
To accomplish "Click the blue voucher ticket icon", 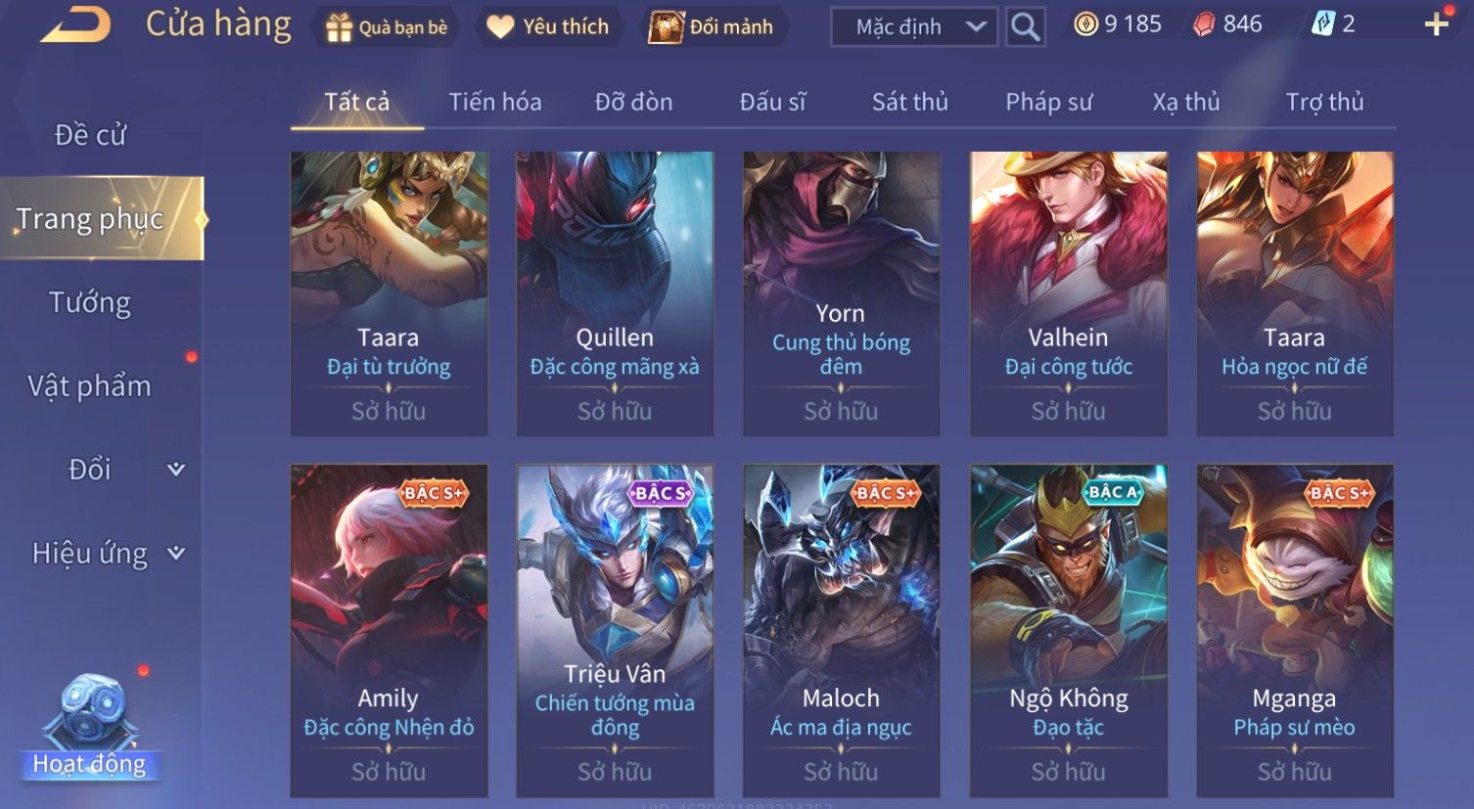I will pyautogui.click(x=1323, y=24).
